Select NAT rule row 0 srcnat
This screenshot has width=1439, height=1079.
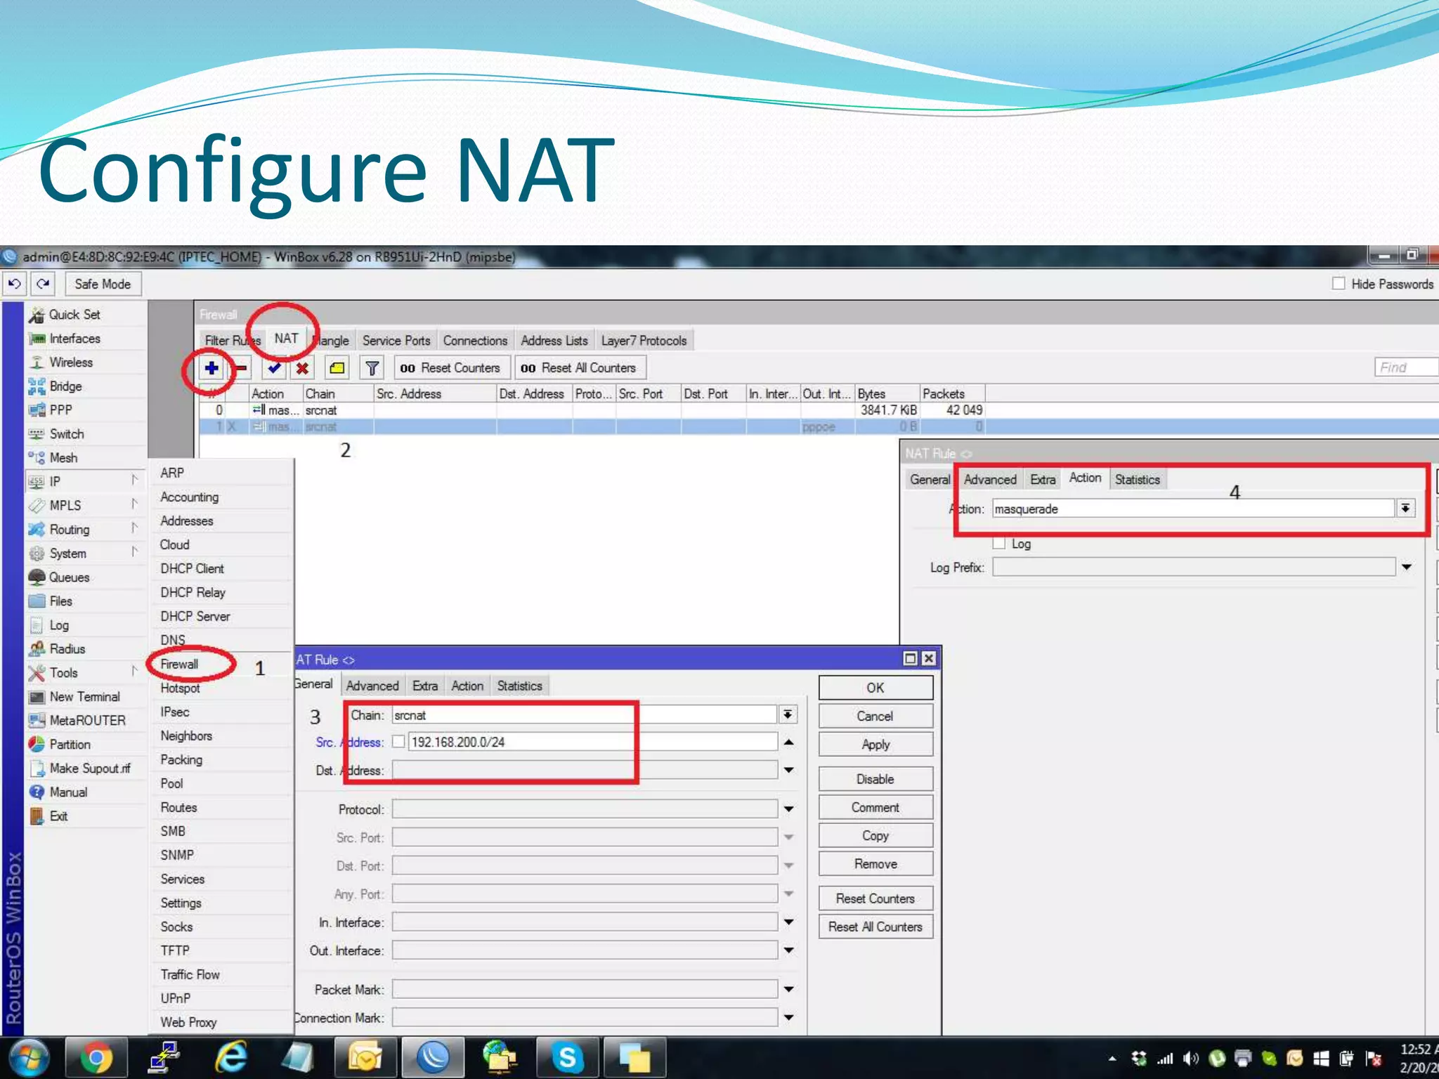(819, 410)
